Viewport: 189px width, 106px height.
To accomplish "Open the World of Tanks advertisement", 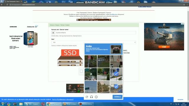I will click(x=164, y=37).
